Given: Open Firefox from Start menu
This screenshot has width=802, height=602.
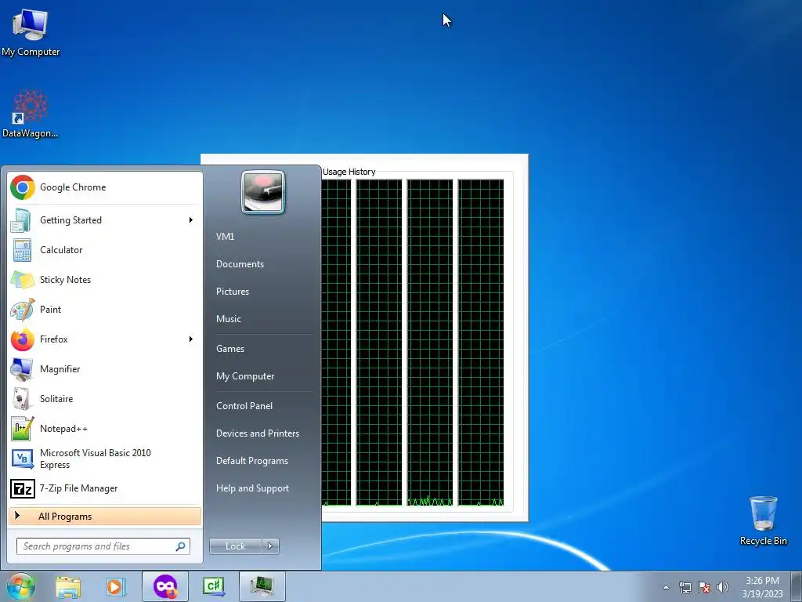Looking at the screenshot, I should (x=105, y=339).
